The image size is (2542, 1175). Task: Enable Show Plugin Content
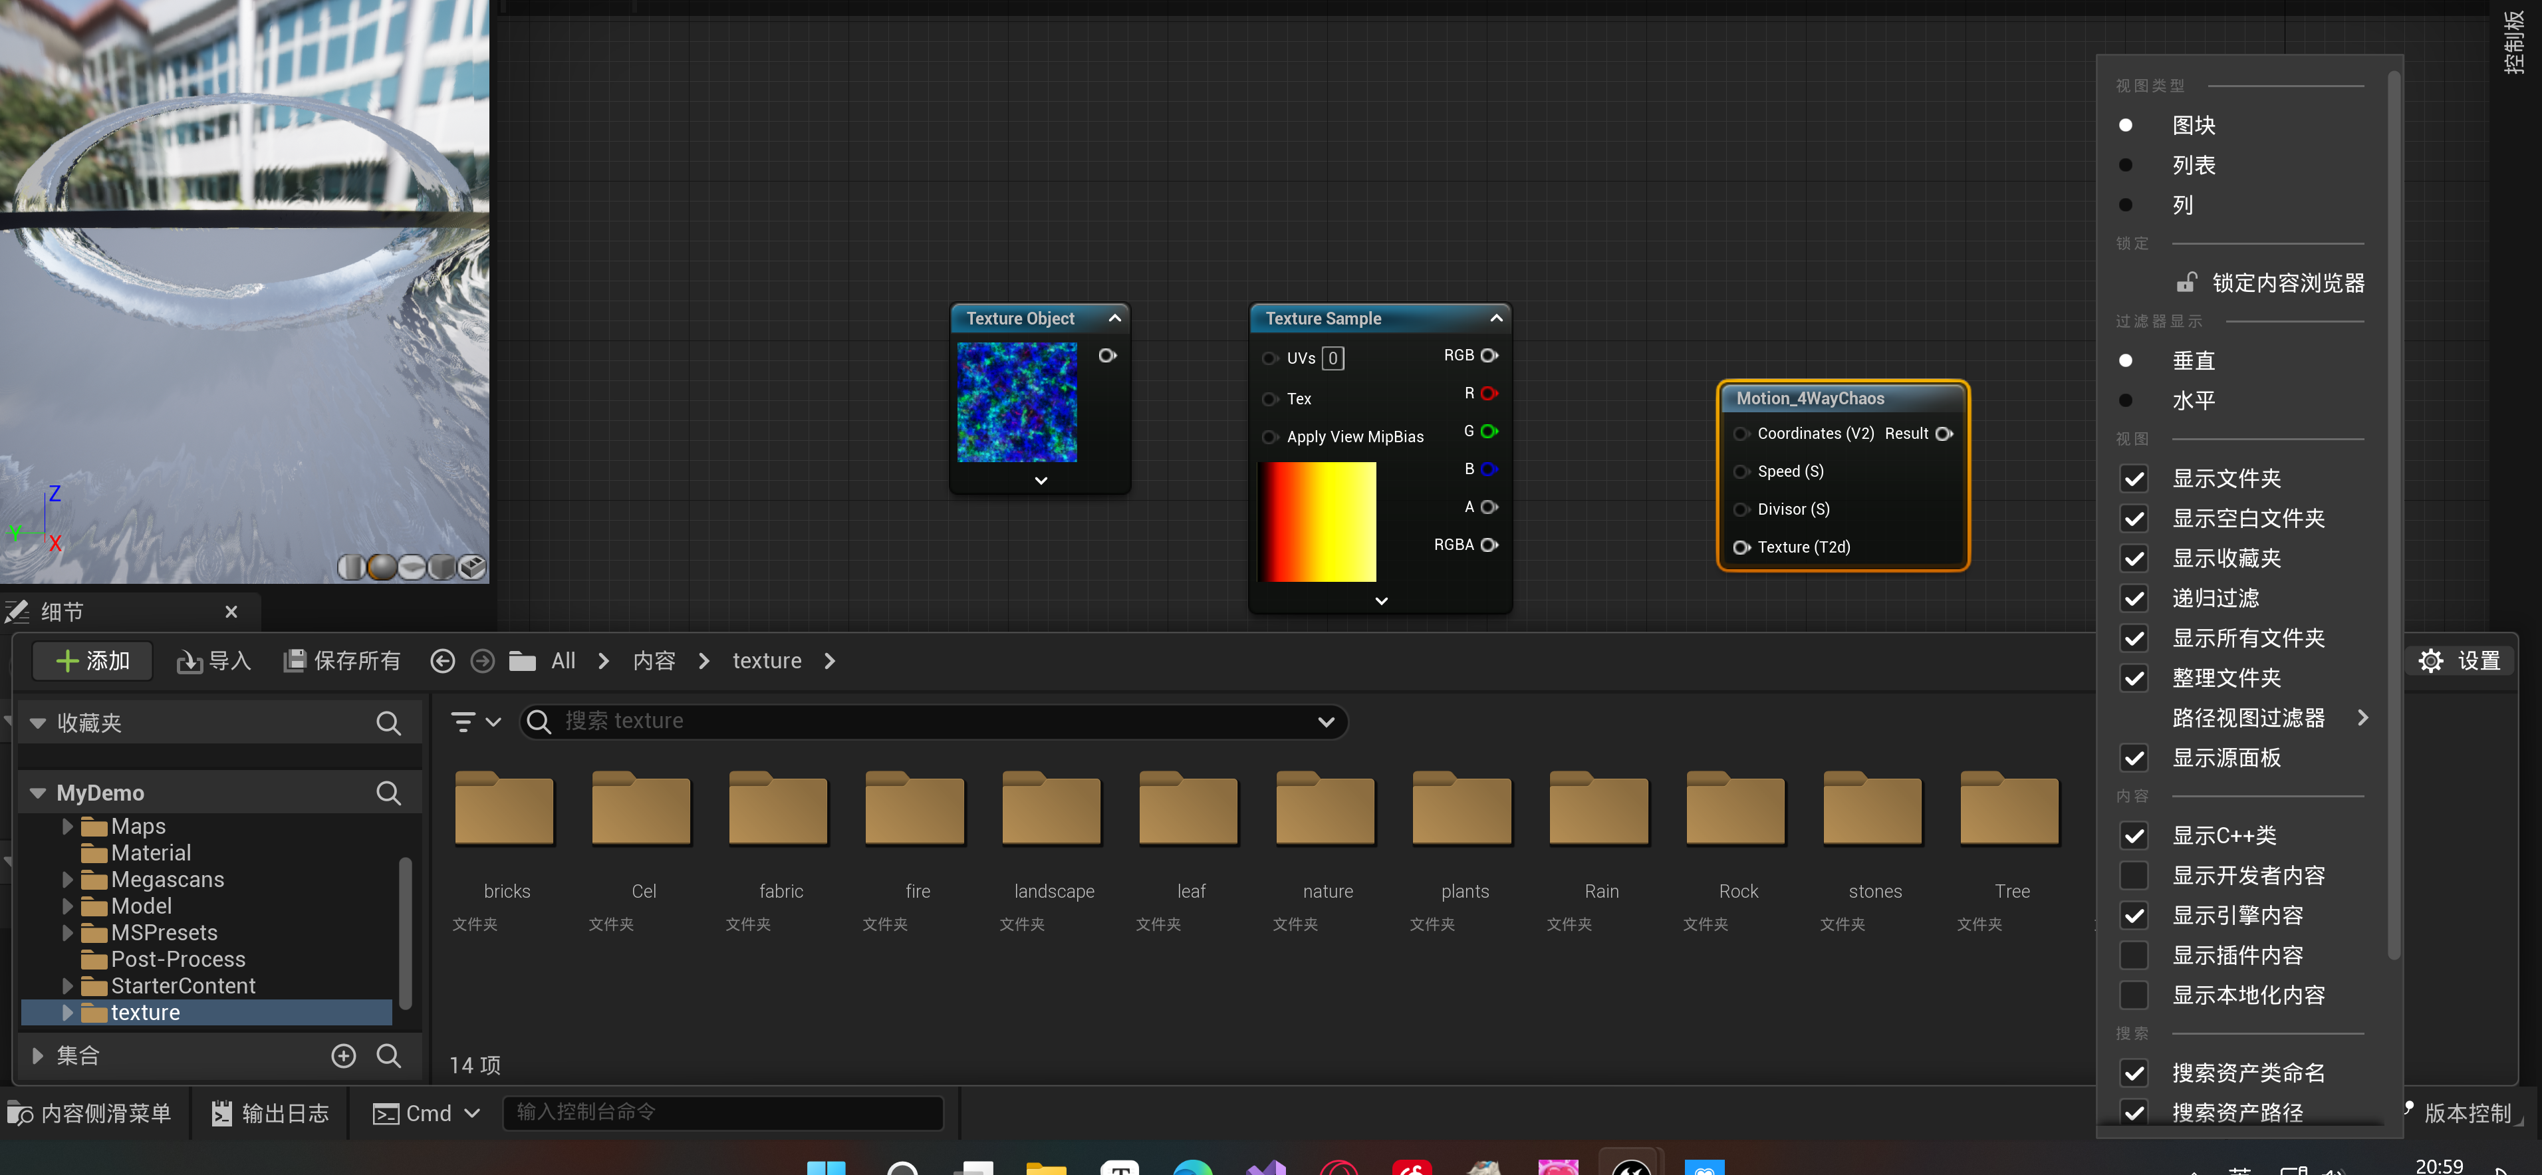[x=2134, y=956]
